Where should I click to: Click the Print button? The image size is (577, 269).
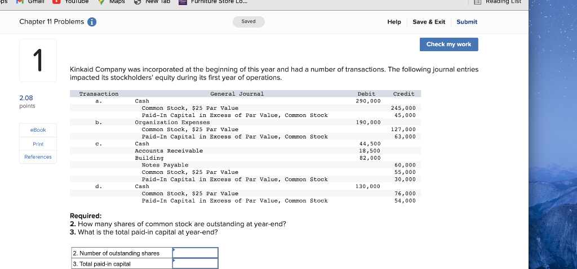click(x=38, y=144)
